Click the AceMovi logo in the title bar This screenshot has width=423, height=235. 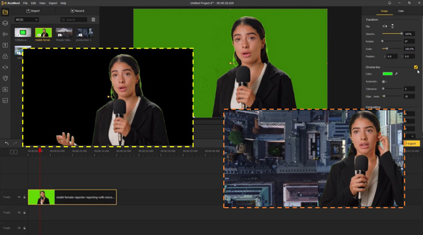(x=11, y=3)
